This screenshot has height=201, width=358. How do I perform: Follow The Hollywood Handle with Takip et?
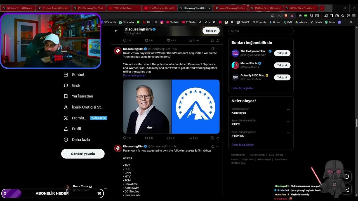point(282,53)
